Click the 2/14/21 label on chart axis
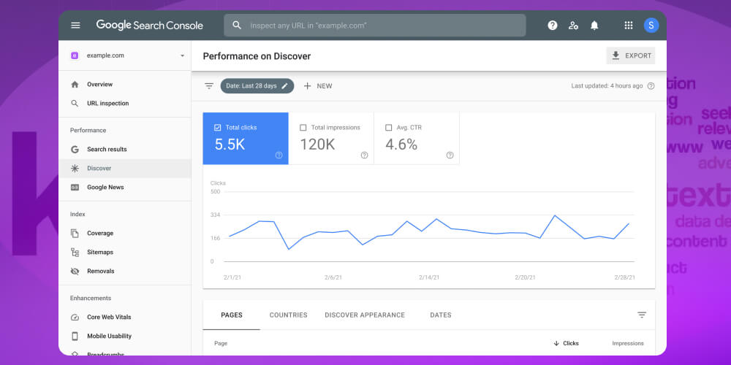Viewport: 731px width, 365px height. pos(429,277)
